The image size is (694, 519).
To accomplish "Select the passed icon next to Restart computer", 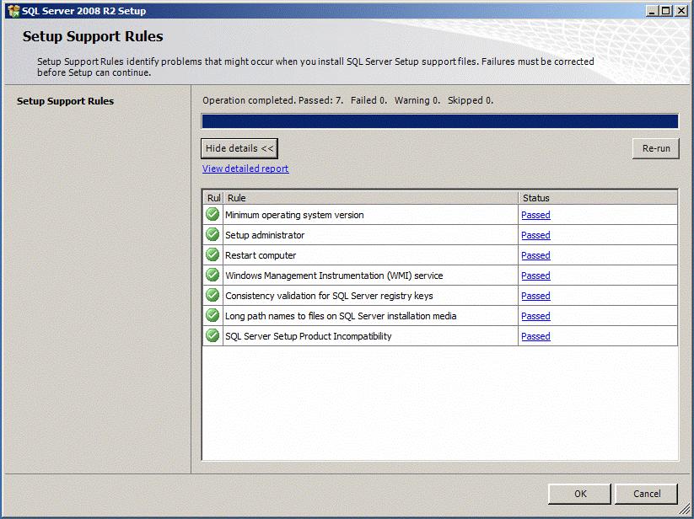I will pos(212,254).
